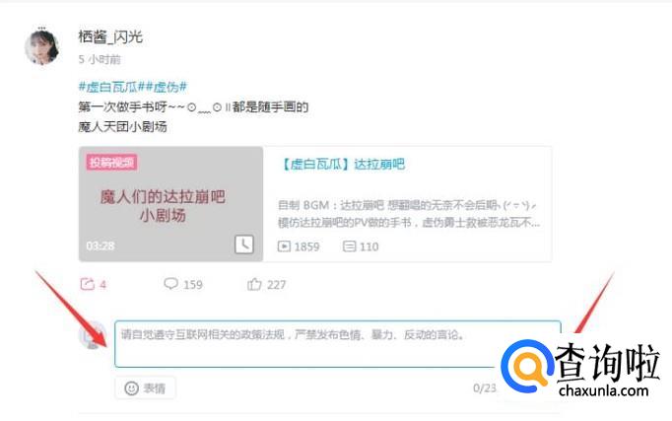
Task: Open username link 栖酱_闪光
Action: point(110,36)
